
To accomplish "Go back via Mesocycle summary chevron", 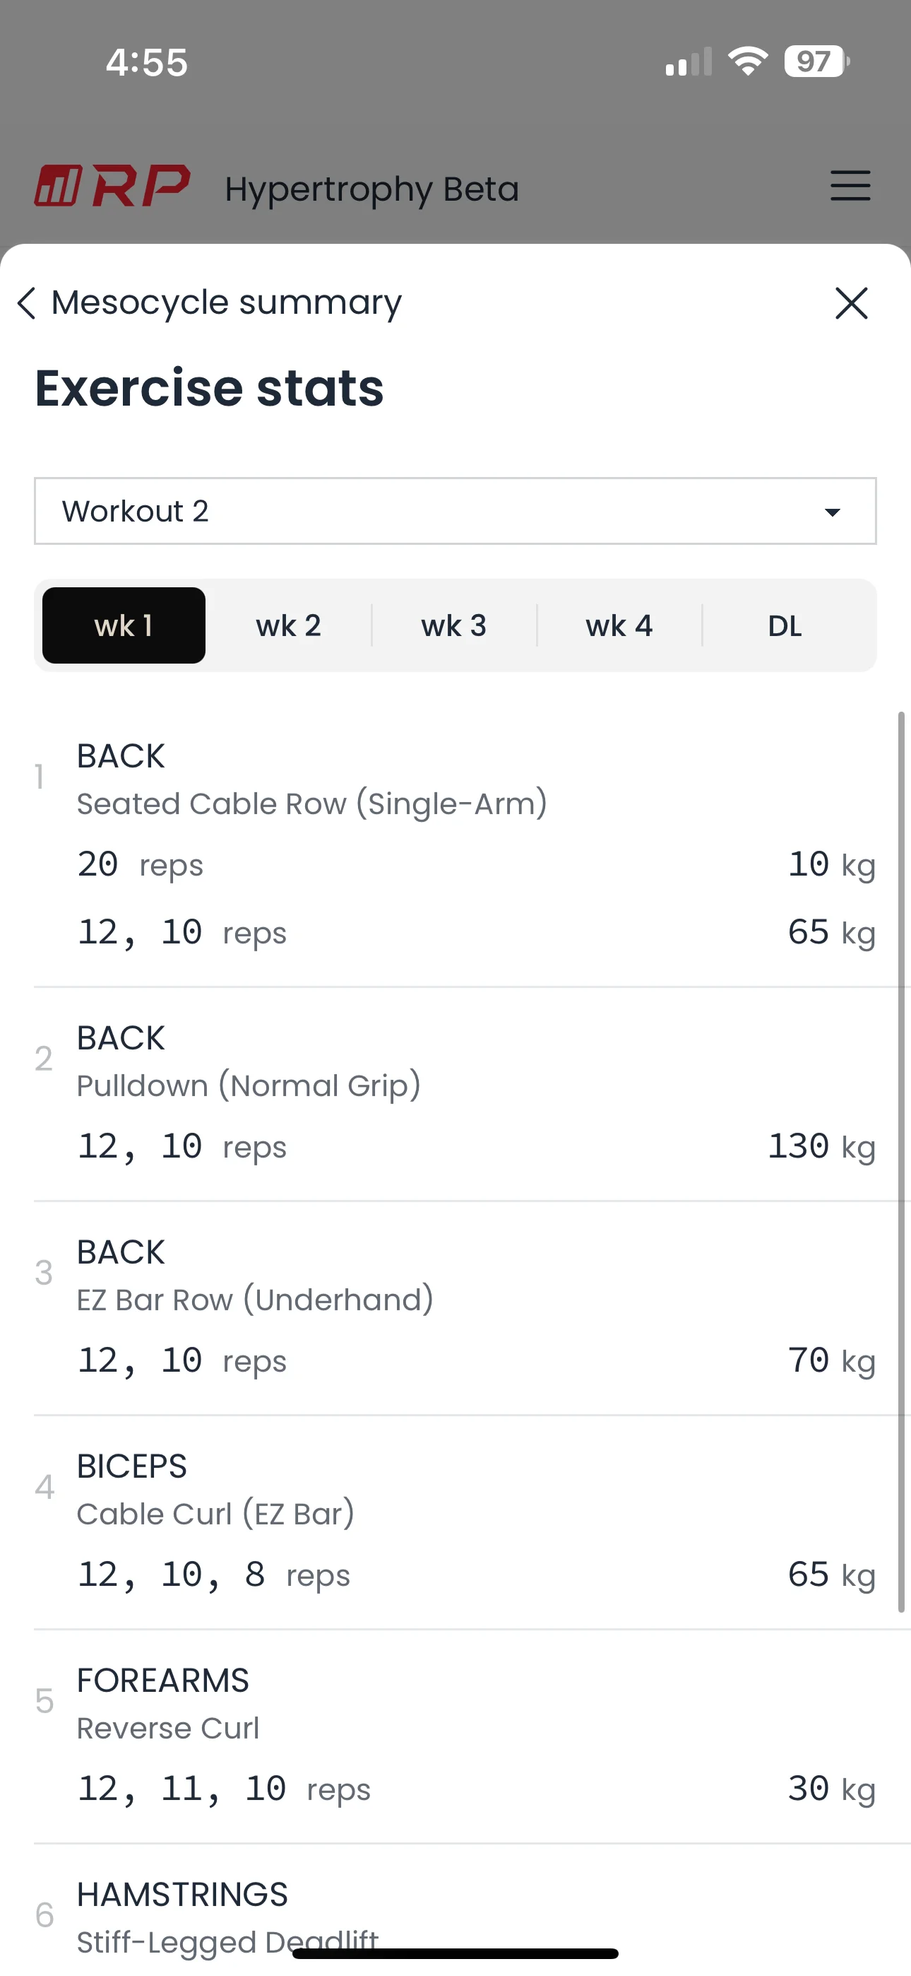I will [26, 303].
